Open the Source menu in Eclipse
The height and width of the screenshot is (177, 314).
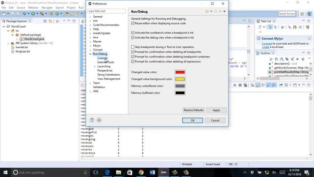(21, 8)
